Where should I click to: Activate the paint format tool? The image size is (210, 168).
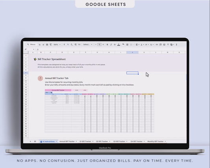tap(50, 45)
